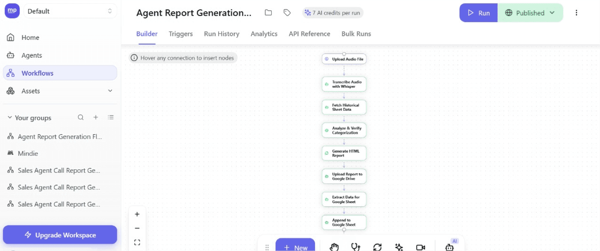Run the workflow

tap(479, 13)
